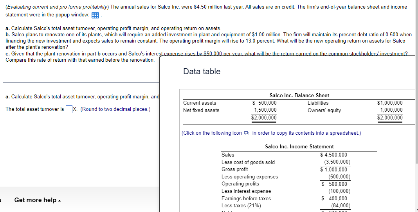418x212 pixels.
Task: Click the 1,500,000 net fixed assets value
Action: pos(265,110)
